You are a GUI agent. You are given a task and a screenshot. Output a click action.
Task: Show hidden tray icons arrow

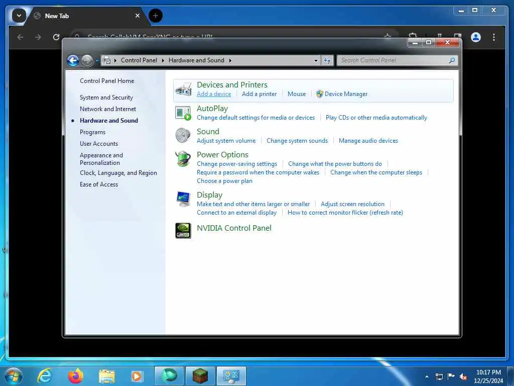tap(427, 376)
